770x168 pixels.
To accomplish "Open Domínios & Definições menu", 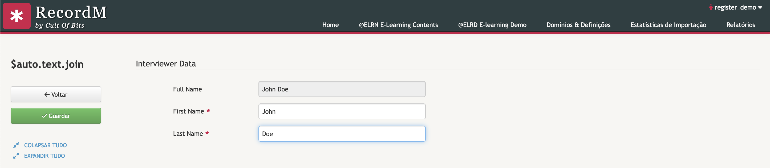I will 578,25.
